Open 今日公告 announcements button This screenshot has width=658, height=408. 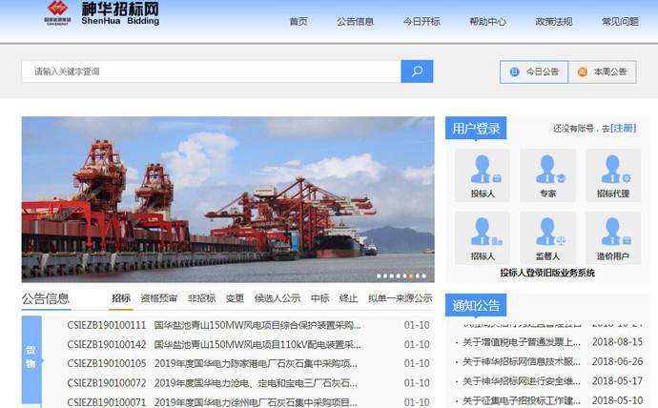[534, 71]
